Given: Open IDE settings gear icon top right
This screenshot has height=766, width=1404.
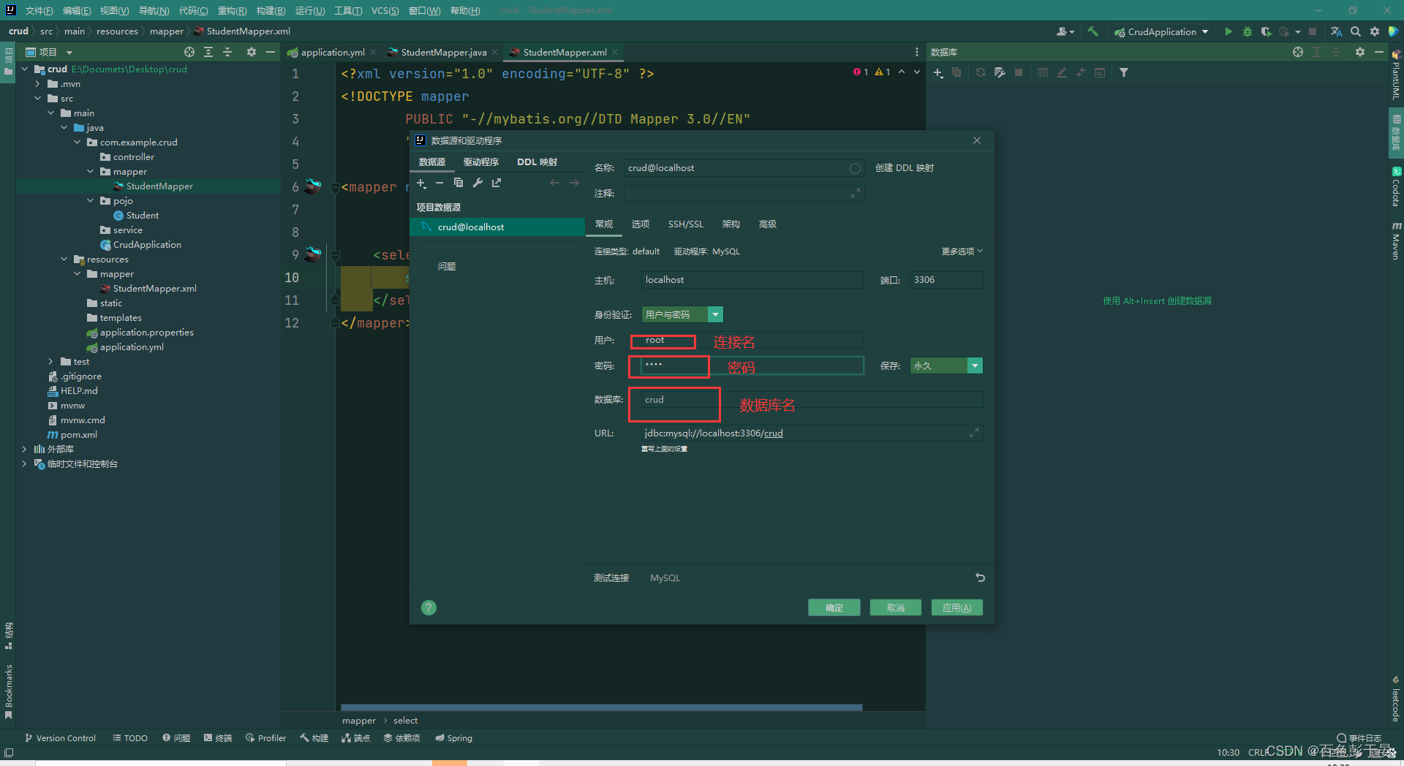Looking at the screenshot, I should tap(1375, 31).
